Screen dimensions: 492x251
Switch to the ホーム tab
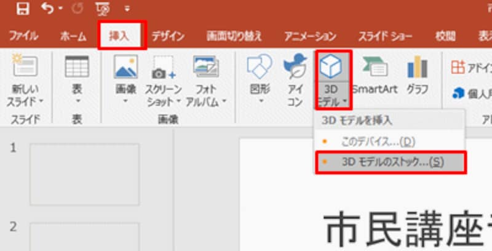coord(73,36)
